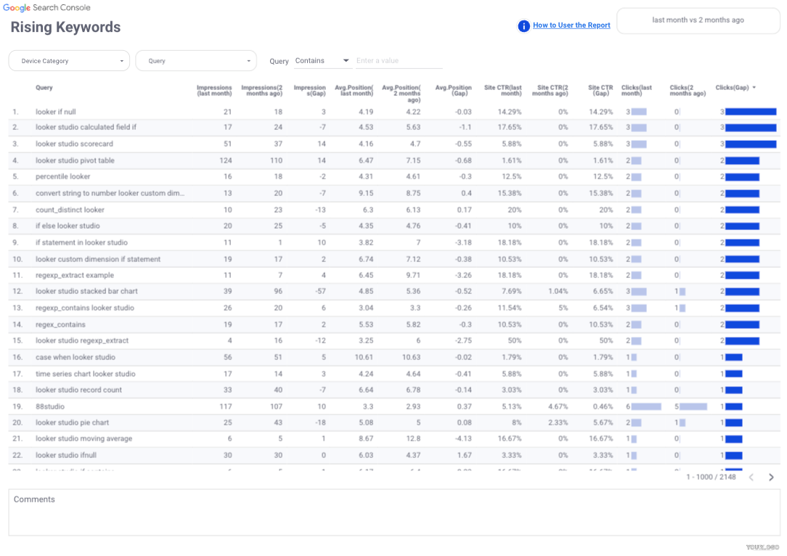Click the Google Search Console logo
This screenshot has height=556, width=787.
coord(46,8)
